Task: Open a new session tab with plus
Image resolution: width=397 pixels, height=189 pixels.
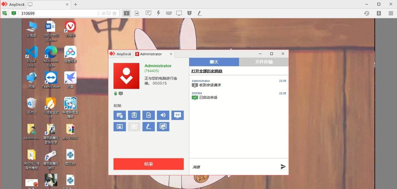Action: tap(75, 4)
